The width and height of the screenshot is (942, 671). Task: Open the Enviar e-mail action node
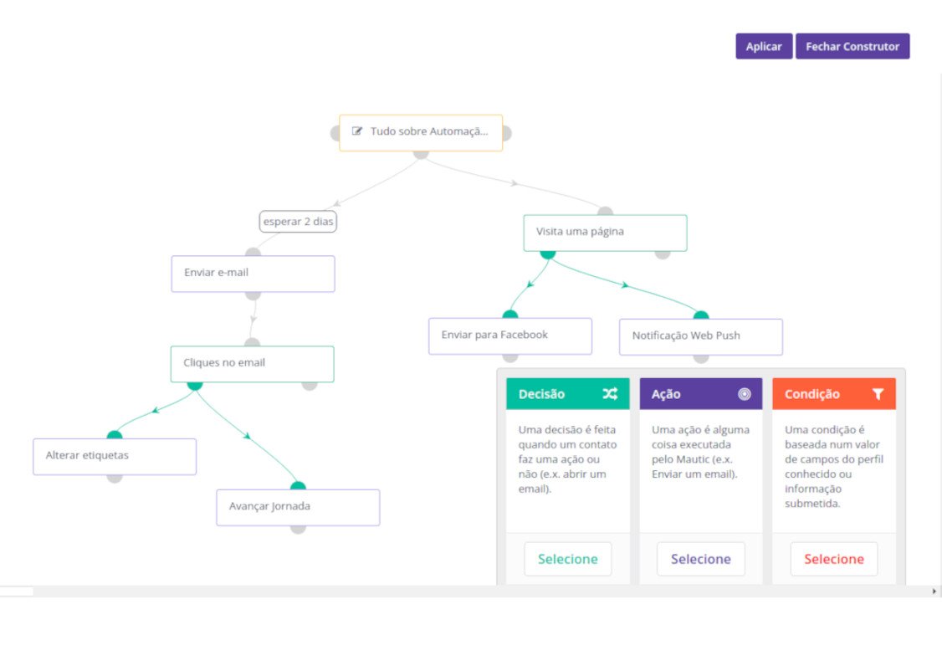pos(253,273)
